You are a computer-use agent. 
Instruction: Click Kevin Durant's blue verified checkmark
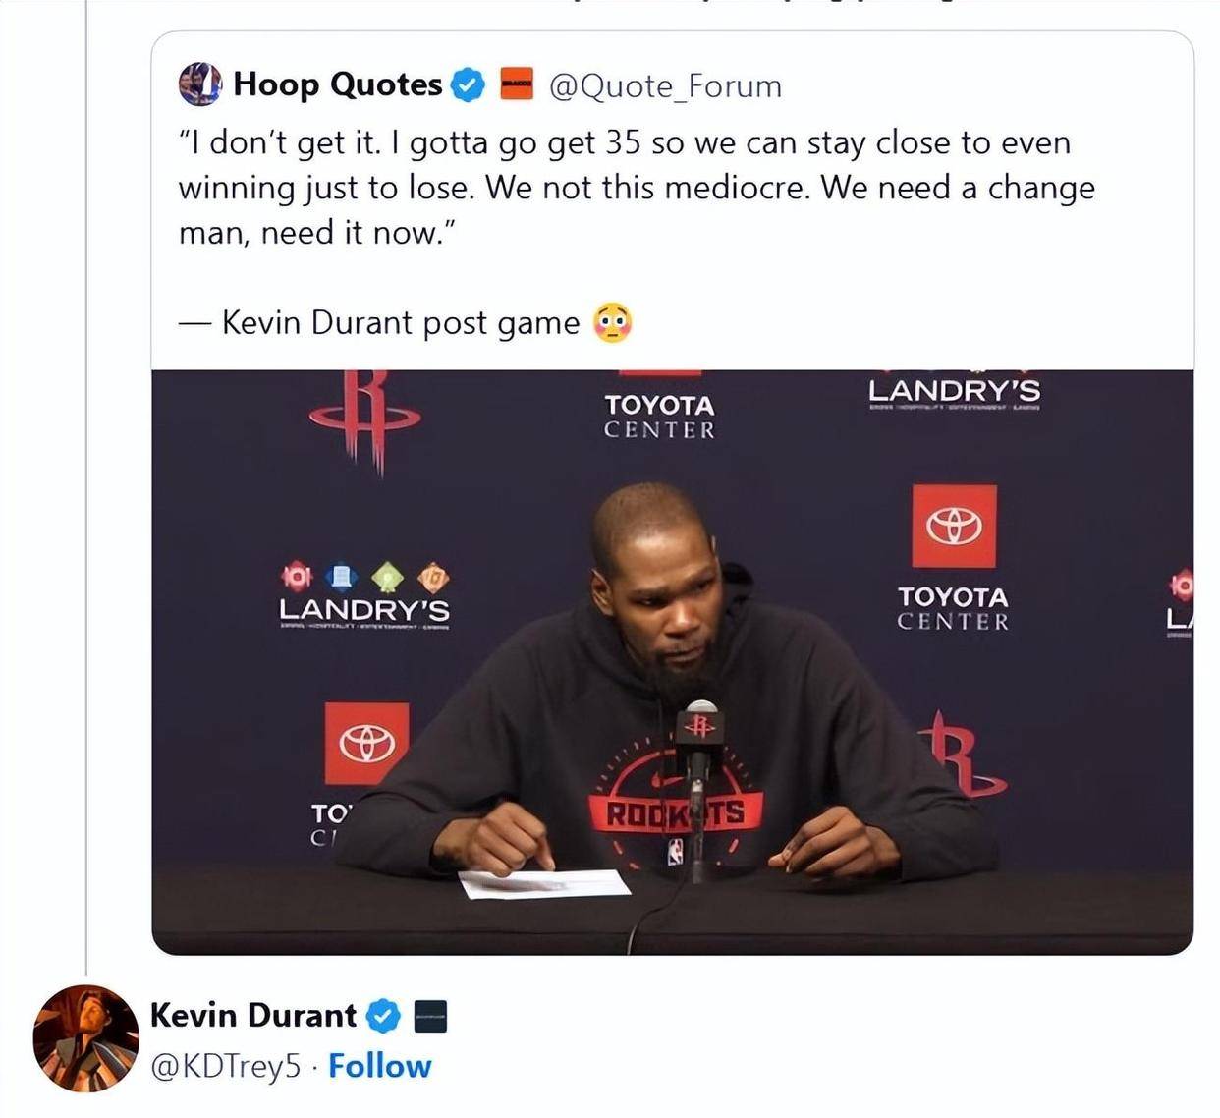[383, 1016]
